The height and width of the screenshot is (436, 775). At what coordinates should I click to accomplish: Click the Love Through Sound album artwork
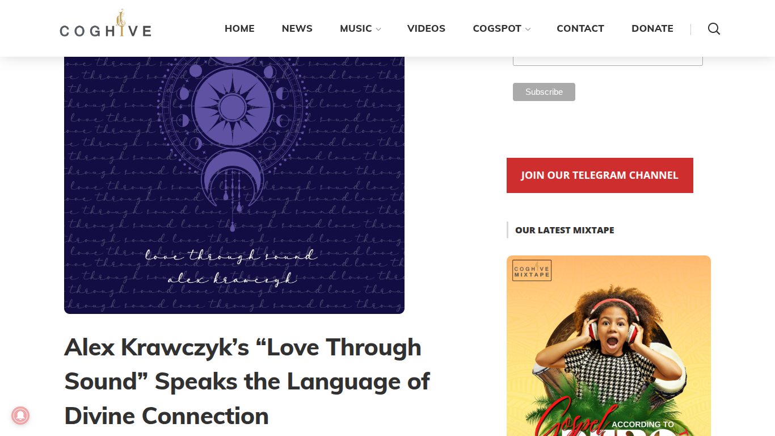click(x=234, y=185)
